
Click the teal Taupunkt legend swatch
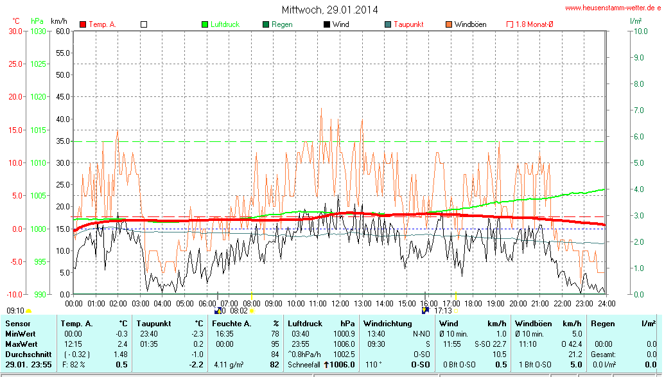388,24
